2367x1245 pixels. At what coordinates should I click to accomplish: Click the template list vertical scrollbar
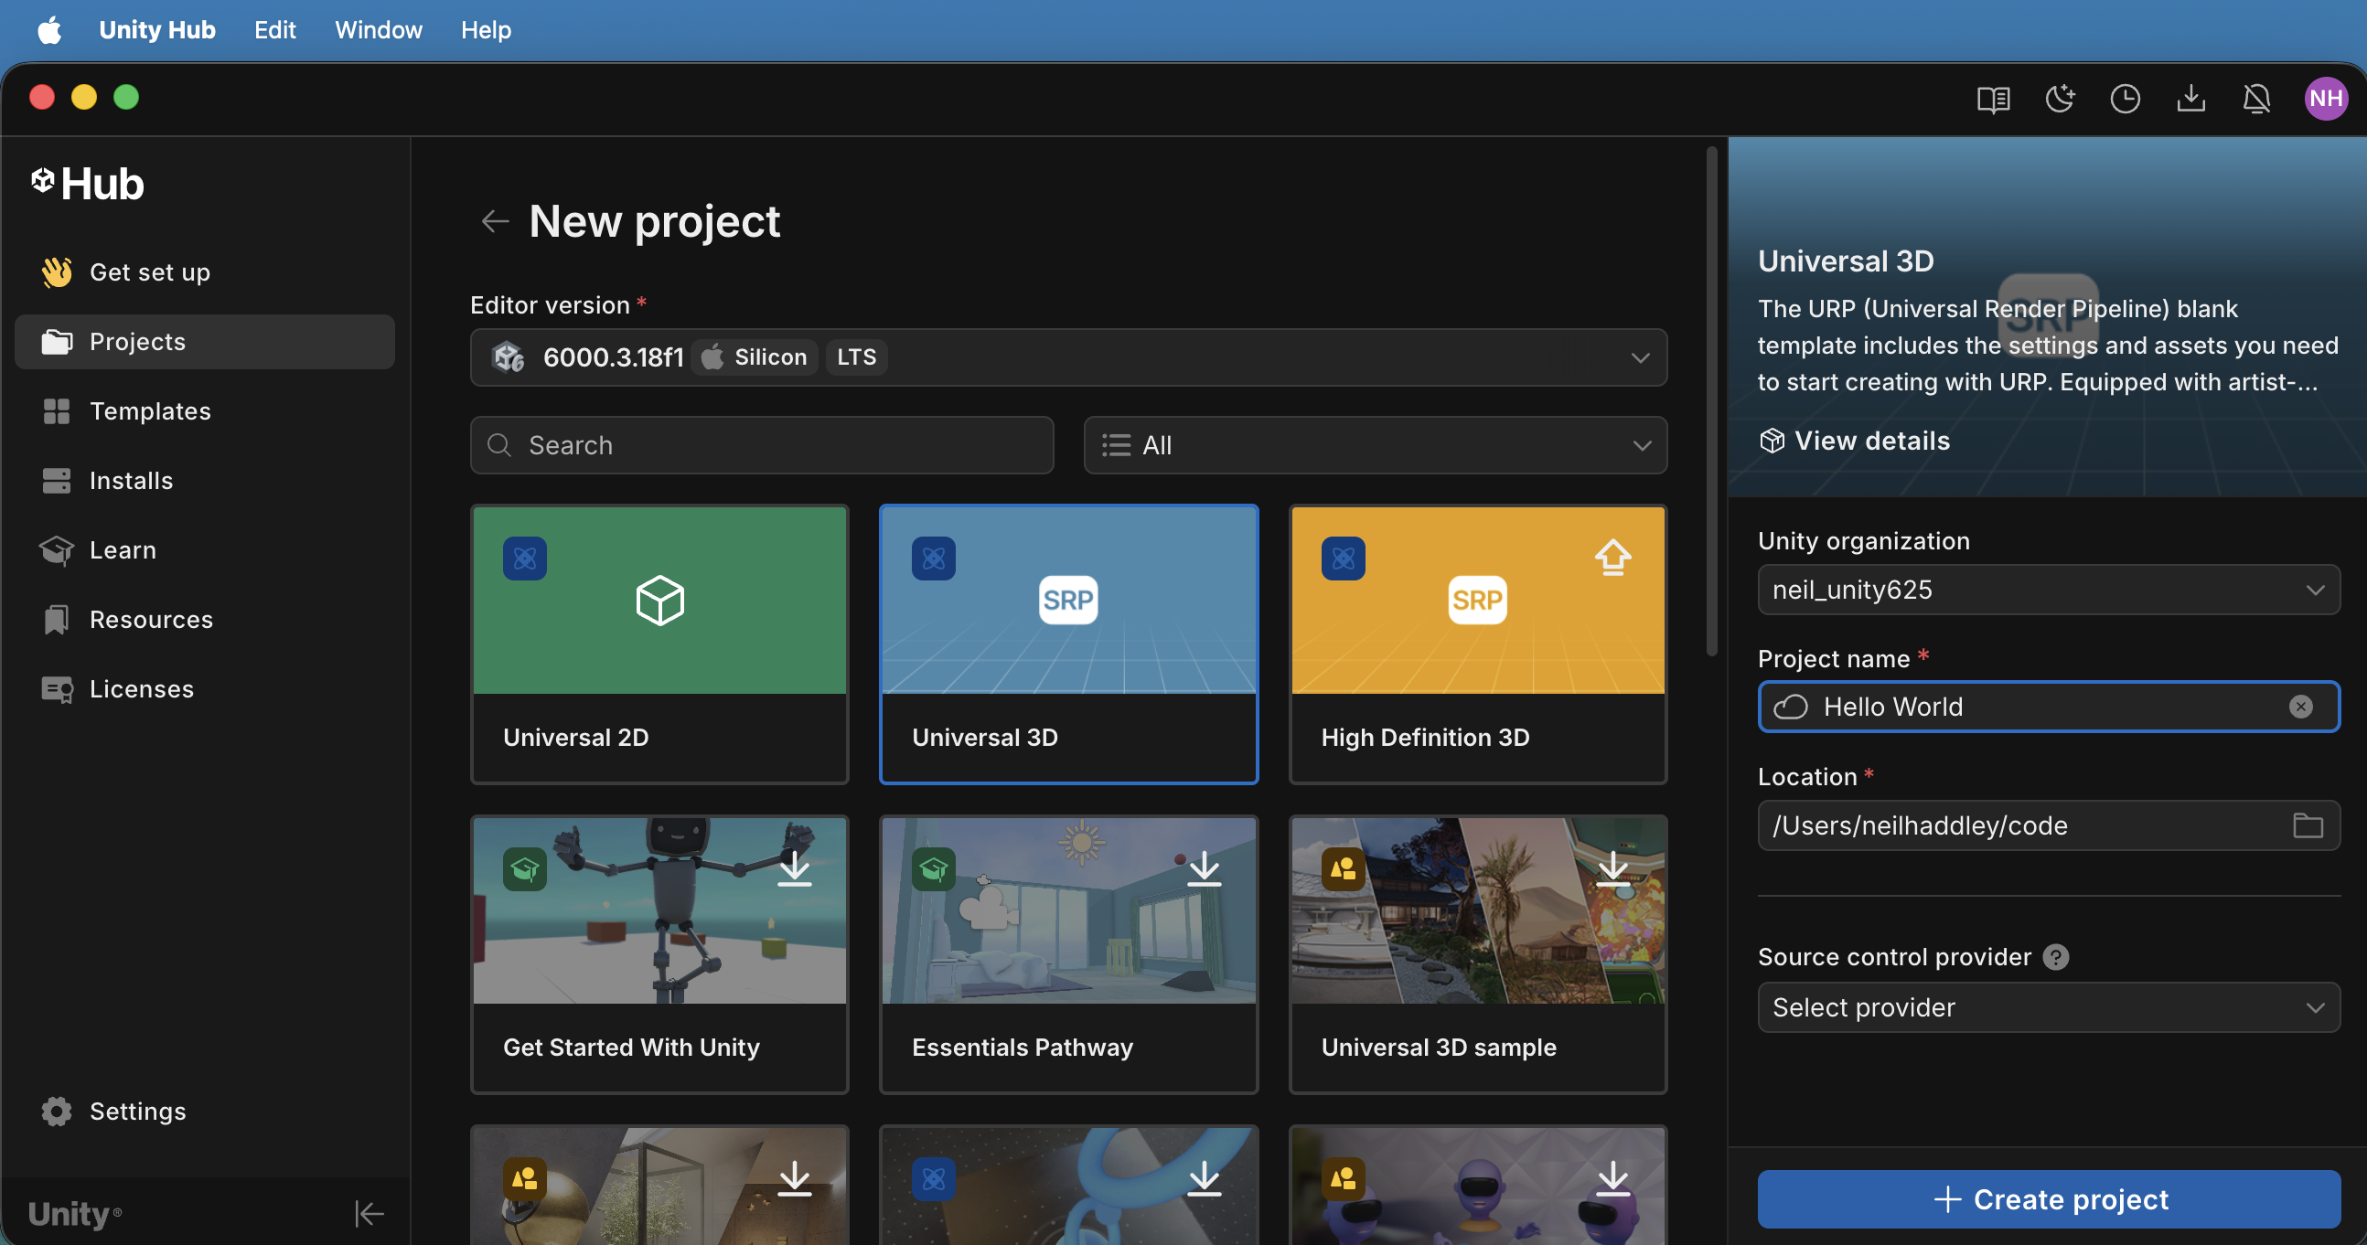[1711, 402]
